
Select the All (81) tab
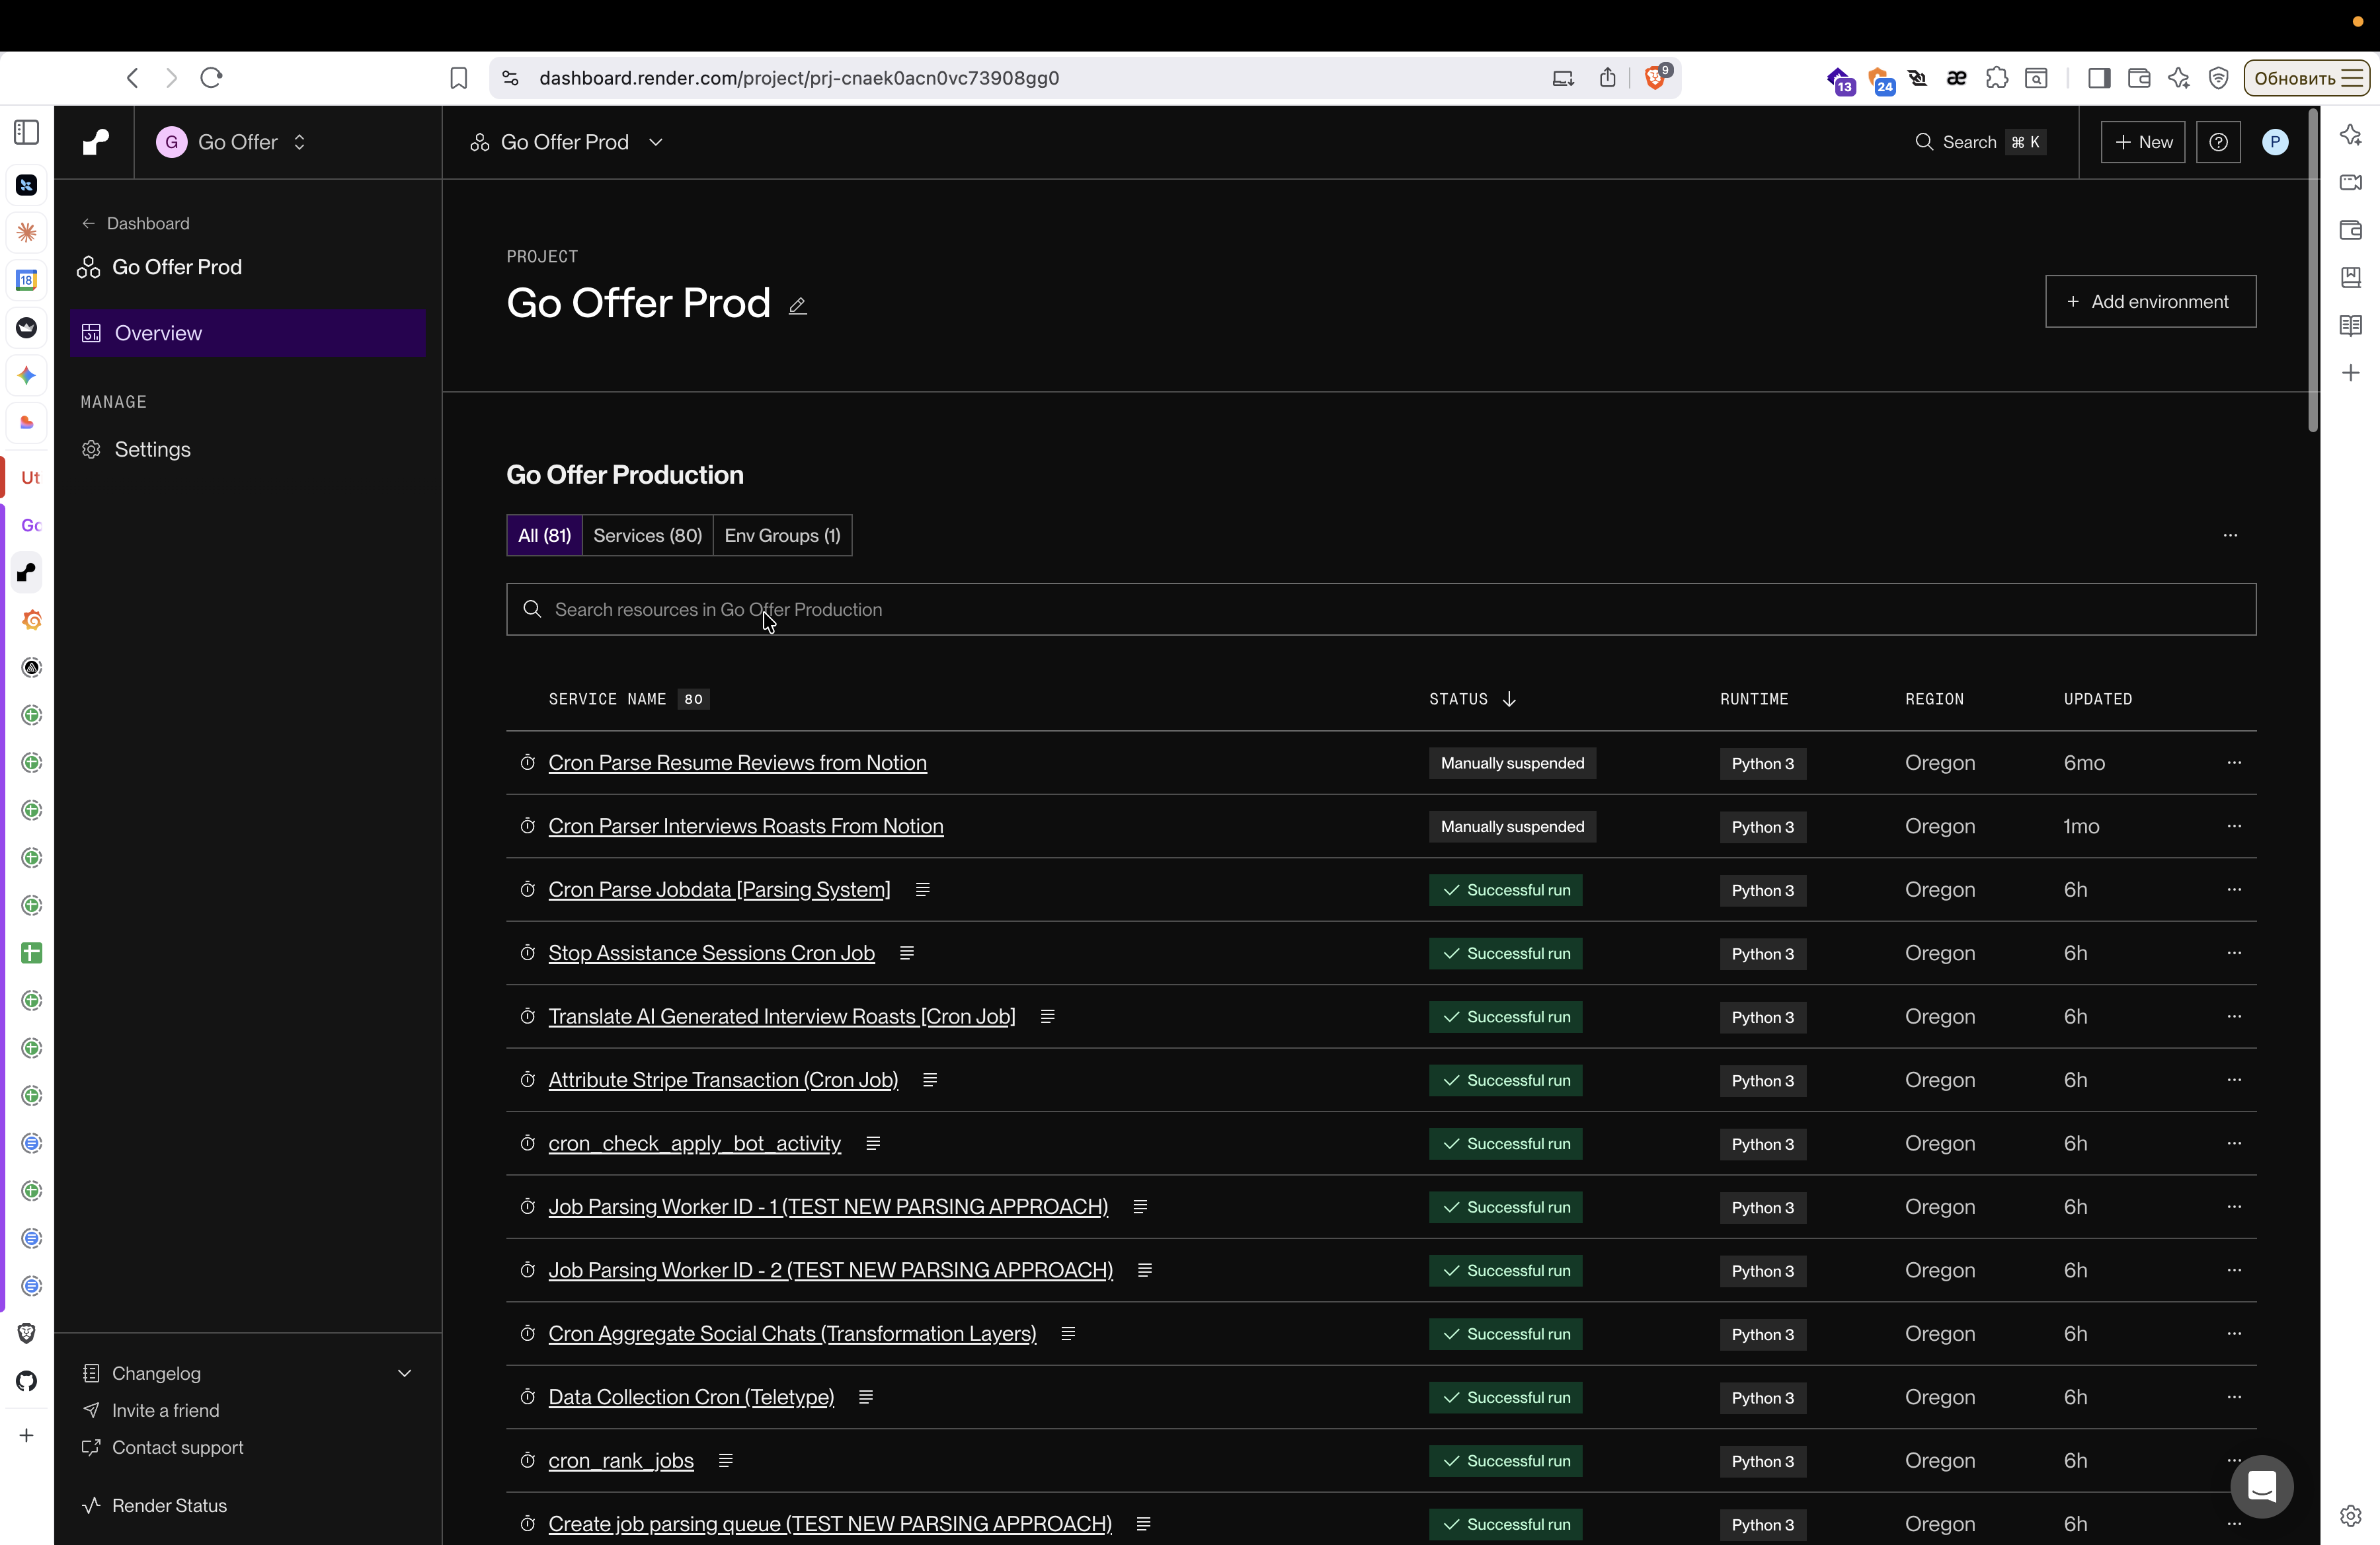(x=545, y=536)
